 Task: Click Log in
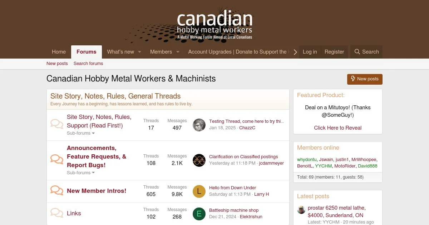tap(310, 52)
